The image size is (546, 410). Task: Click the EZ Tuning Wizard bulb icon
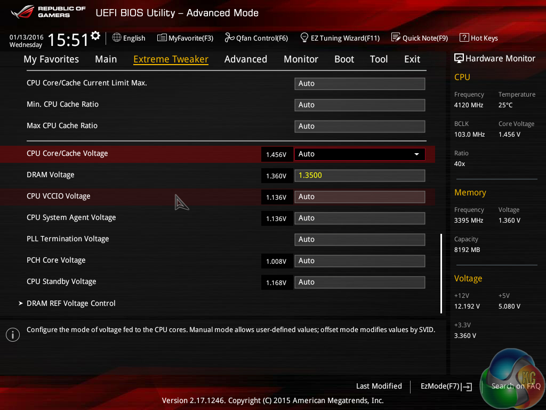click(304, 37)
